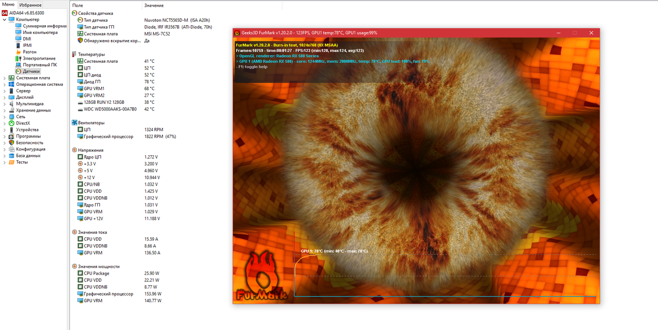Select the Вентиляторы fan group icon
The image size is (658, 330).
[75, 123]
